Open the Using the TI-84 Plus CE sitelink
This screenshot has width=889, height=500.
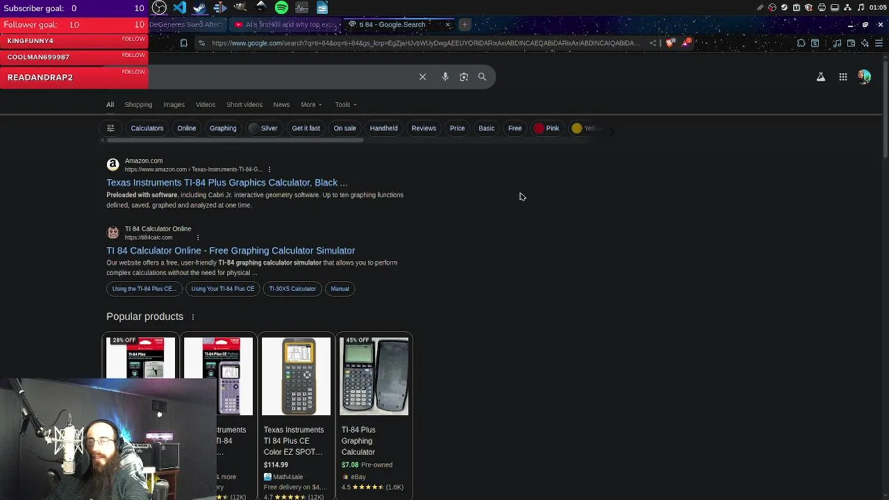[144, 289]
